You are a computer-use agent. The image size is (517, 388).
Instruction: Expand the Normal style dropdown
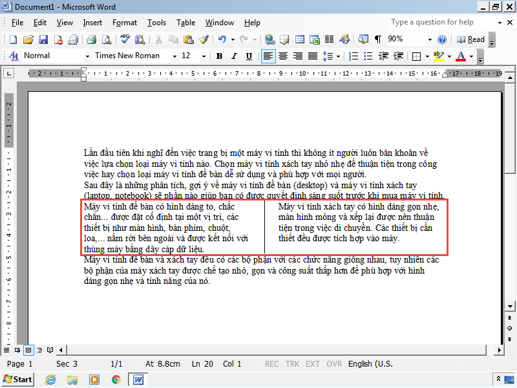click(x=87, y=56)
